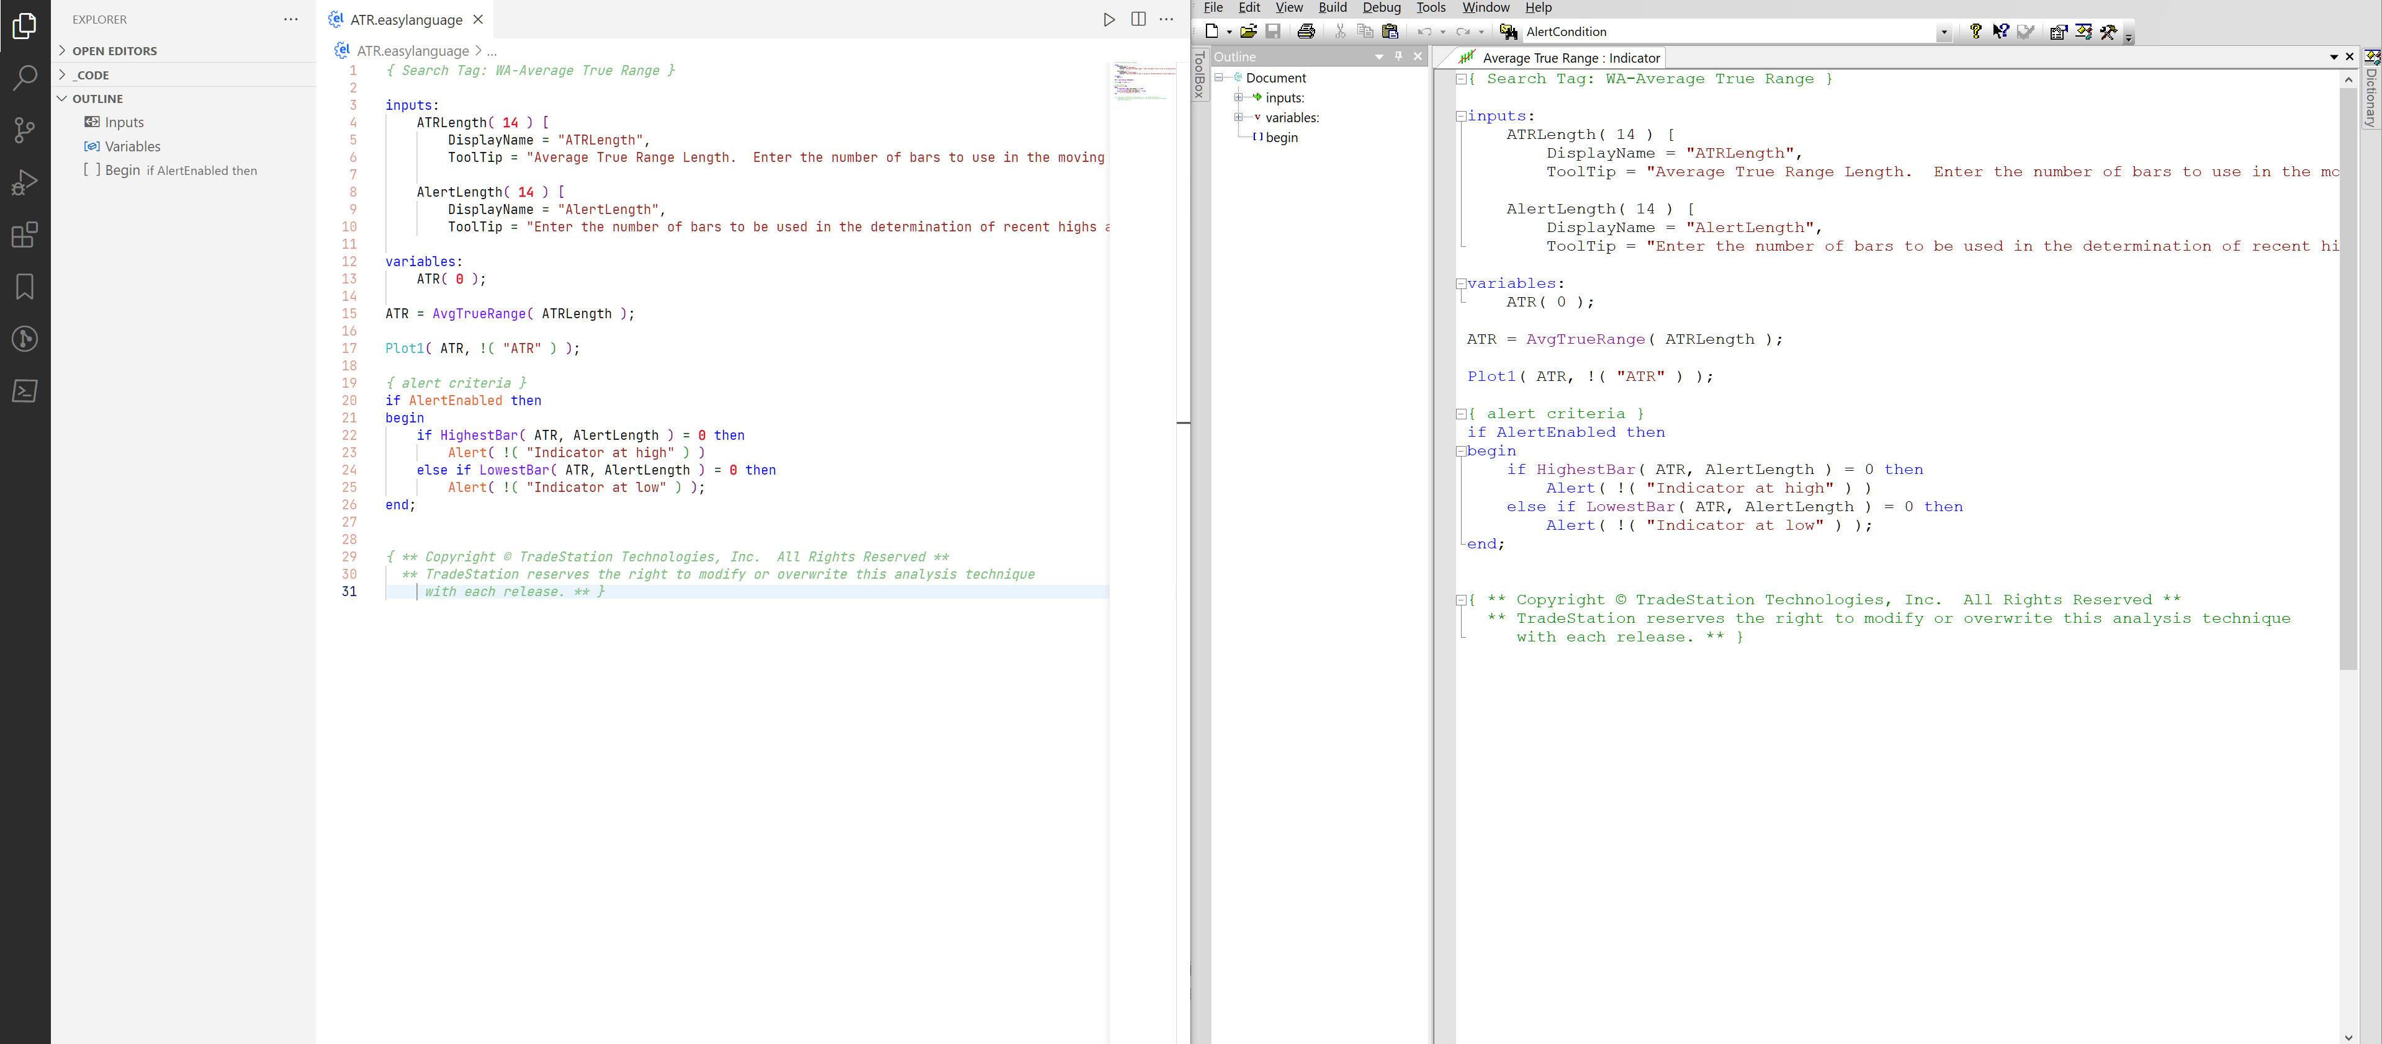Split the editor using the split icon
This screenshot has width=2382, height=1044.
1138,19
